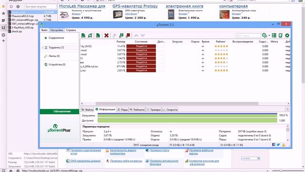The image size is (305, 172).
Task: Switch to the Пиры tab
Action: 122,109
